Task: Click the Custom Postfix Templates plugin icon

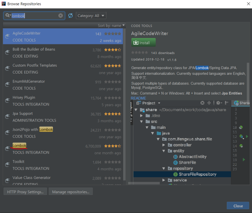Action: [x=7, y=68]
